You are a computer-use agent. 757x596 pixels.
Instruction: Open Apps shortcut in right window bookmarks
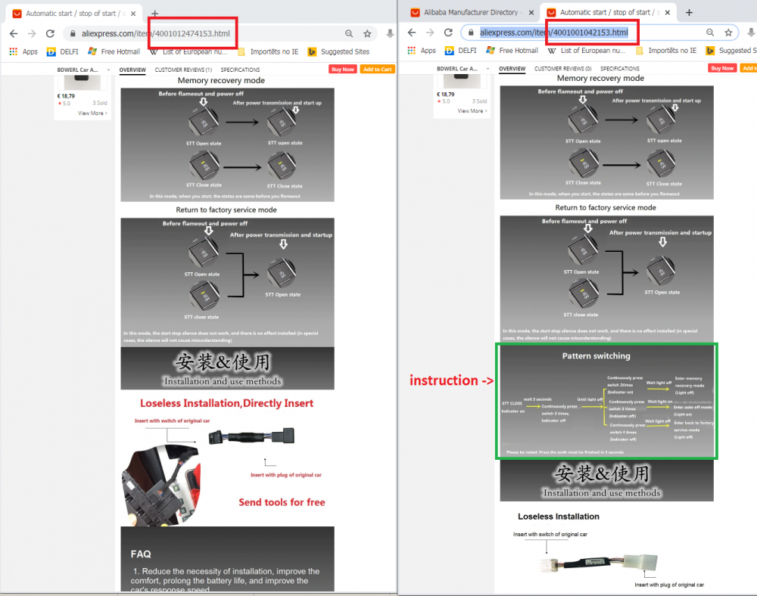422,50
